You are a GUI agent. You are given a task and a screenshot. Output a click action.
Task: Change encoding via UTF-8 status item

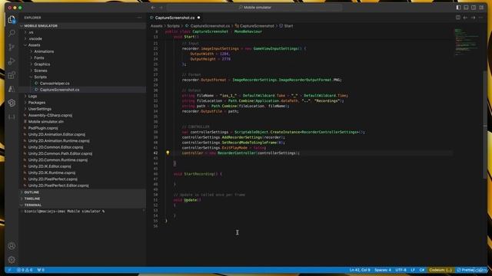(x=401, y=270)
